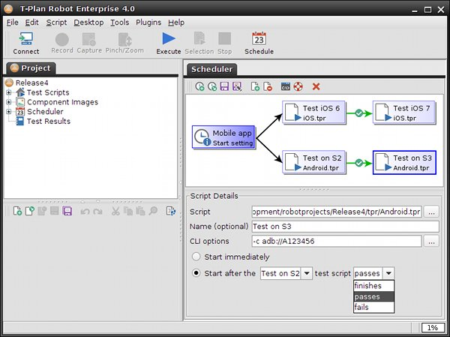Select the 'Start after the' radio button
This screenshot has width=450, height=337.
coord(197,273)
